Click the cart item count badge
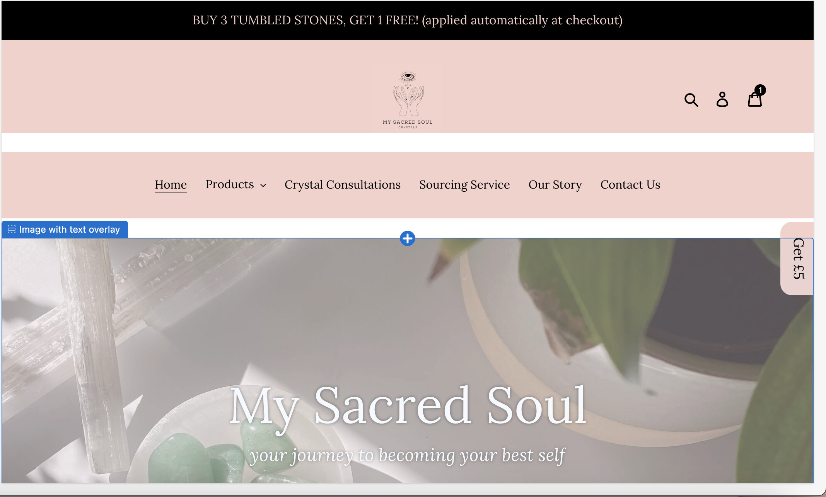This screenshot has height=497, width=826. coord(760,90)
